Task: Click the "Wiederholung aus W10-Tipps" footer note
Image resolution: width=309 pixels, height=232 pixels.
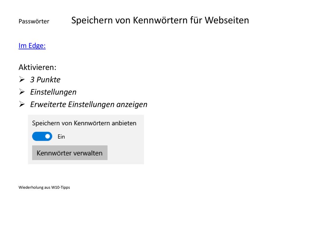Action: point(44,187)
